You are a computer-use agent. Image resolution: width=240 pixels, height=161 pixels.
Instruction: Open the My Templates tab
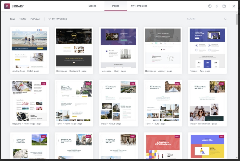tap(139, 6)
